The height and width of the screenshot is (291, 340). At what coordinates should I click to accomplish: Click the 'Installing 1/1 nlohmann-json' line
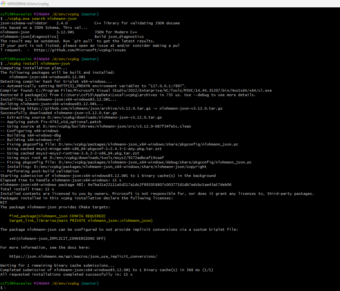(58, 100)
